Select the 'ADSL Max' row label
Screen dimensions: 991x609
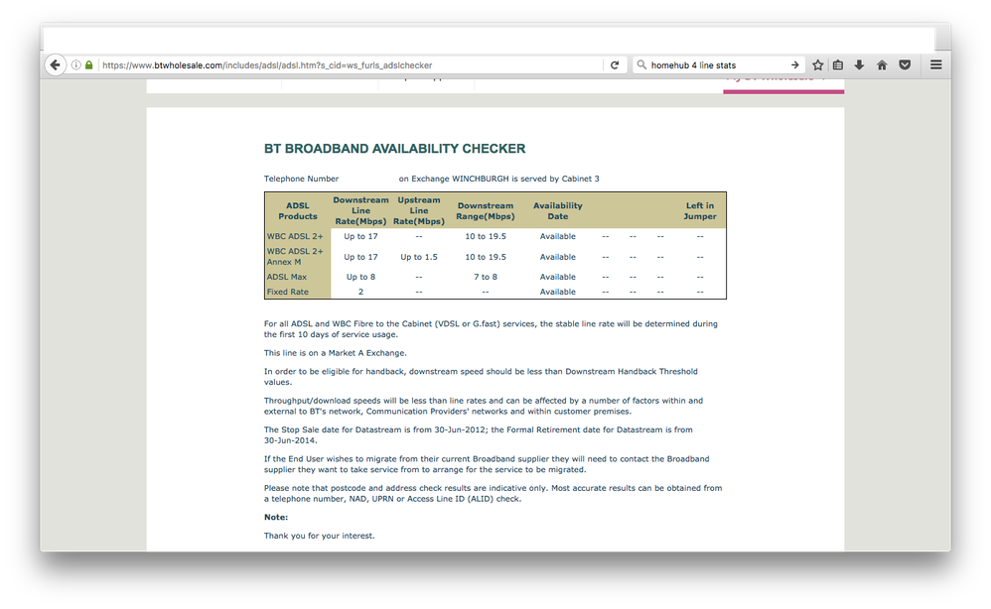click(287, 277)
